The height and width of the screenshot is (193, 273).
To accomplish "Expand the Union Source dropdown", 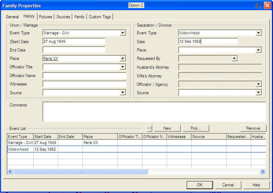I will [123, 93].
